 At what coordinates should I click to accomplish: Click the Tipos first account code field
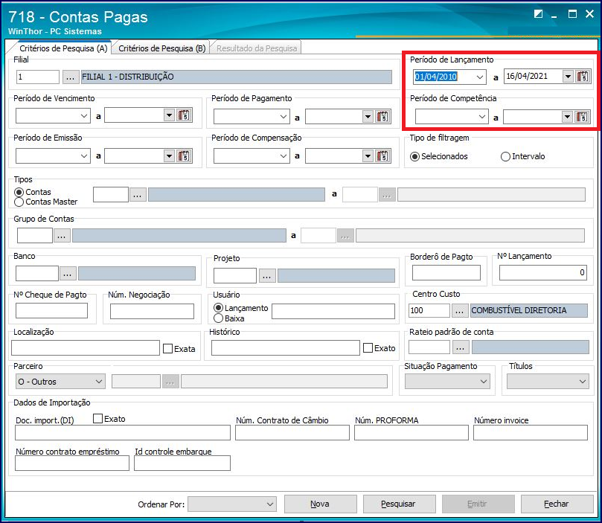point(111,194)
